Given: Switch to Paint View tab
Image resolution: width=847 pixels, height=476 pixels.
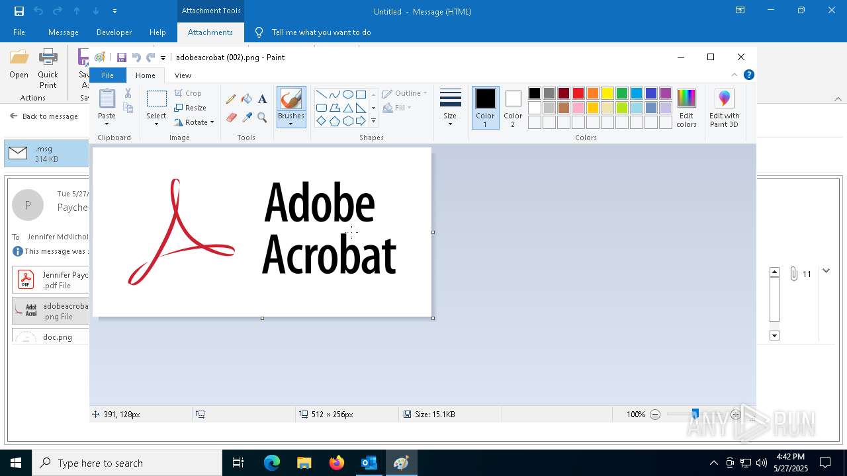Looking at the screenshot, I should coord(183,75).
